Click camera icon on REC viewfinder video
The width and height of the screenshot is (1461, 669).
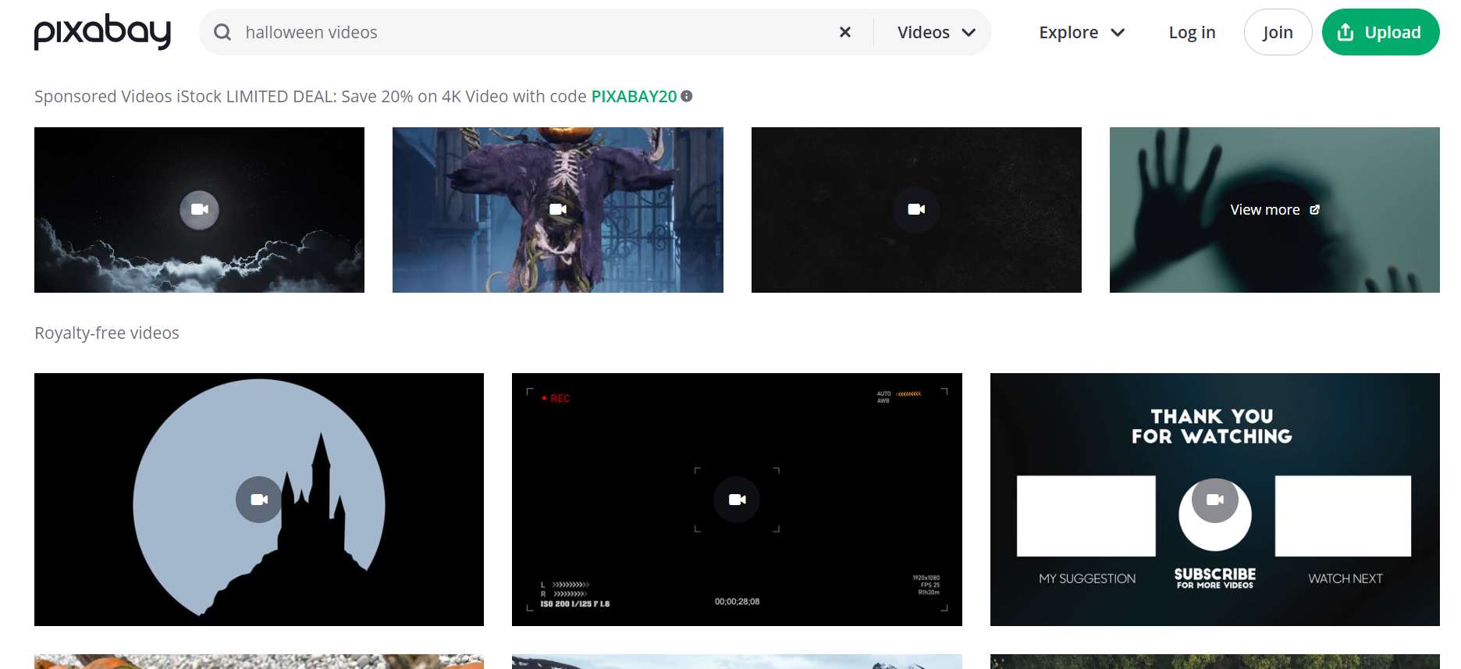737,500
